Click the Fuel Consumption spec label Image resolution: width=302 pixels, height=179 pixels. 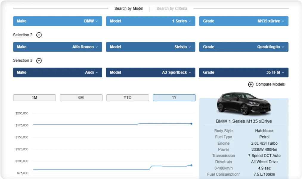tap(223, 174)
